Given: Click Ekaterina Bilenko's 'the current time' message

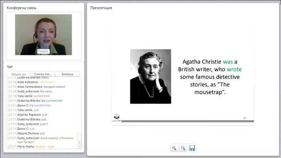Looking at the screenshot, I should pyautogui.click(x=35, y=101).
